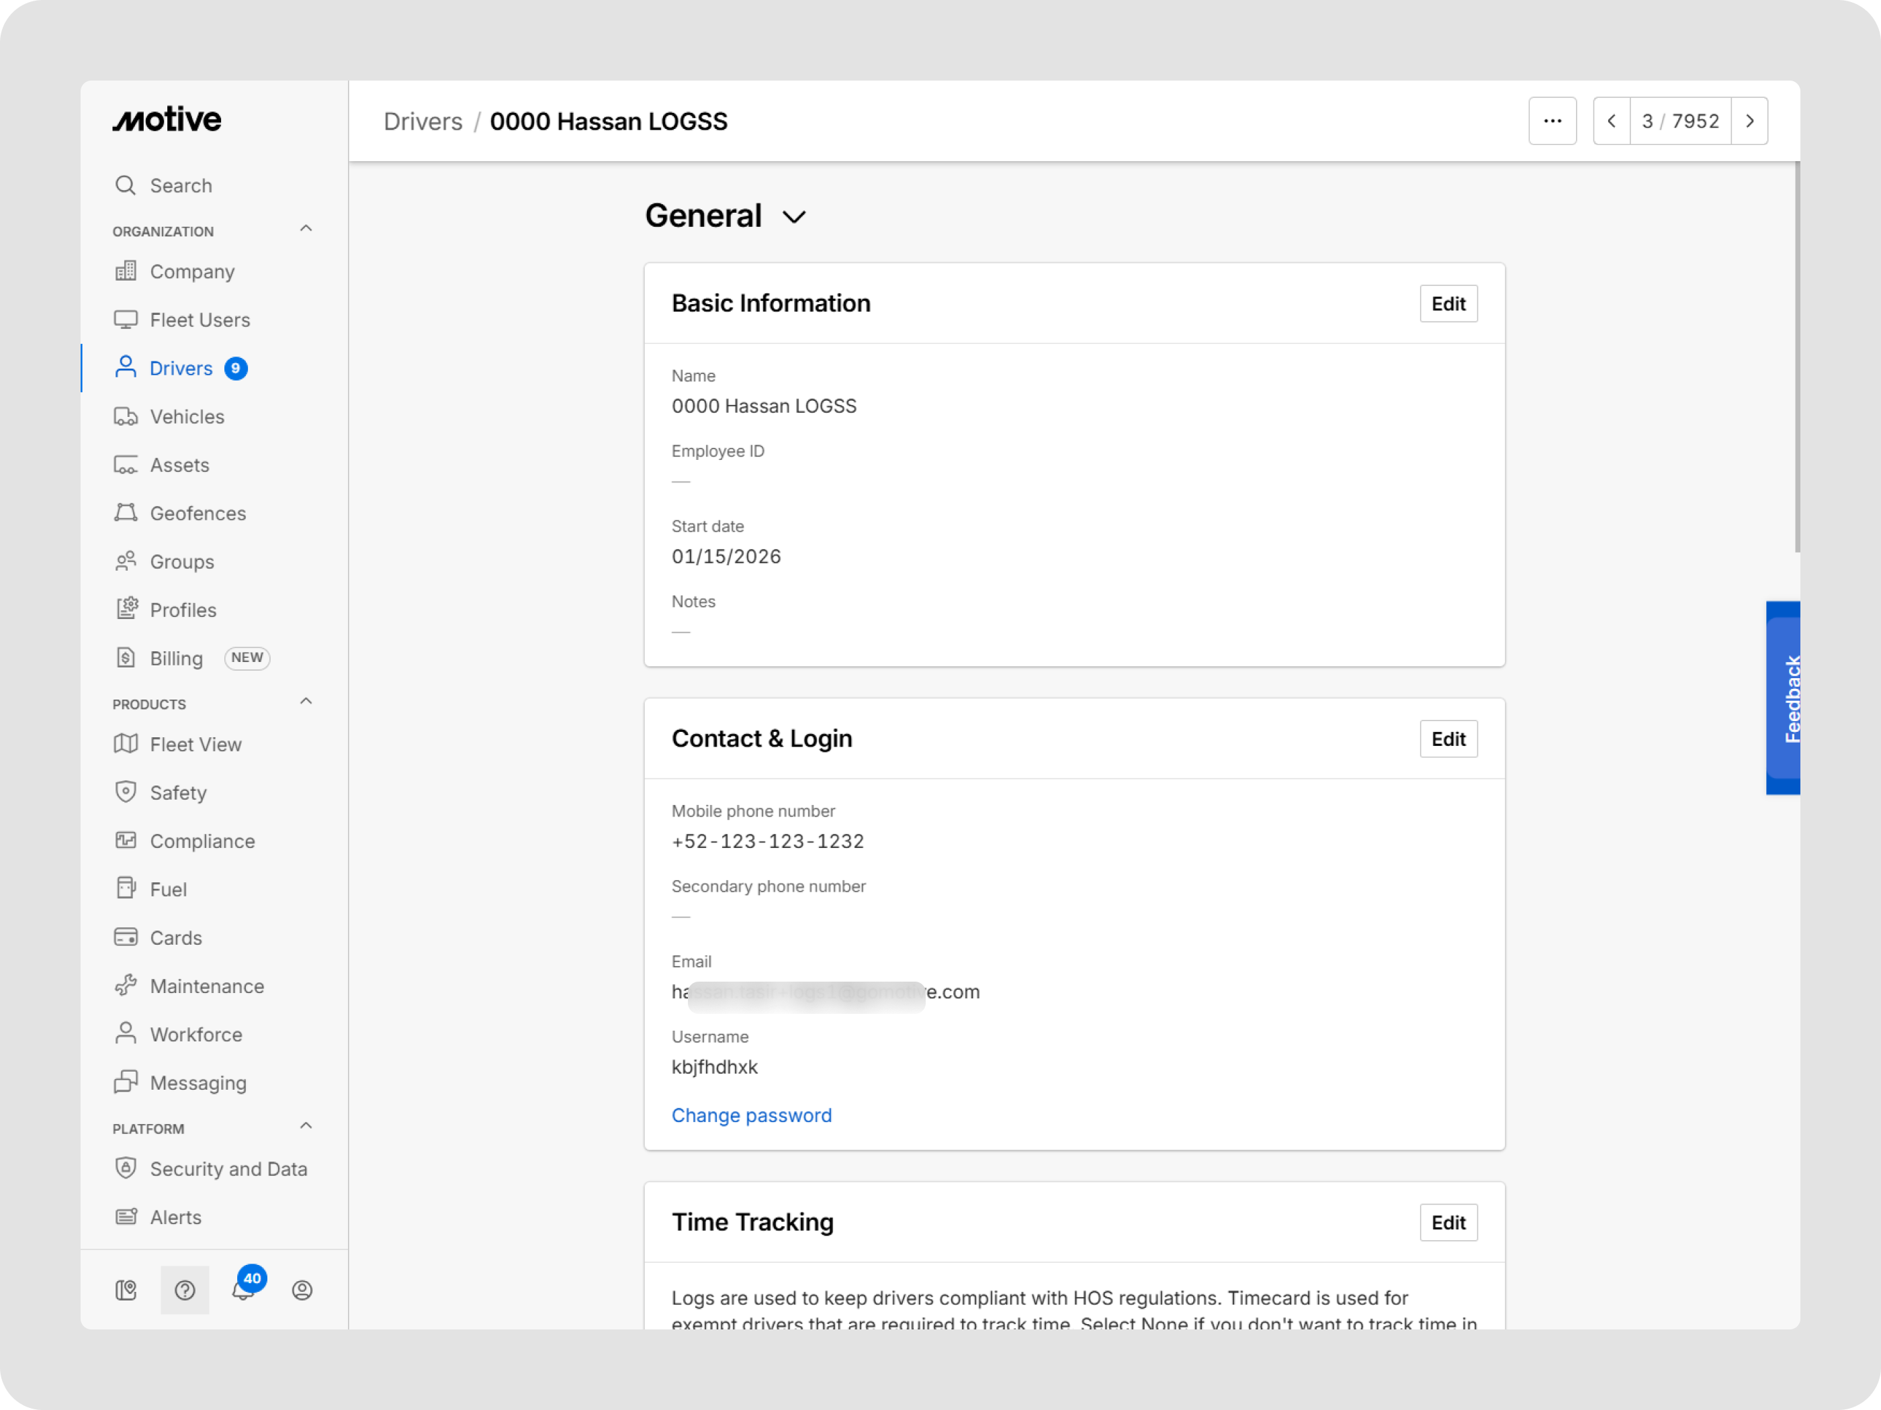Go to next driver arrow
1881x1410 pixels.
(1749, 122)
